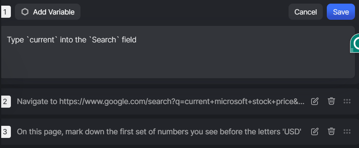Click the Add Variable button

tap(47, 12)
